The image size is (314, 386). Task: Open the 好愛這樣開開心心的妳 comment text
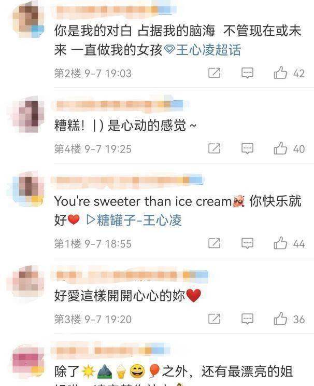[x=127, y=296]
